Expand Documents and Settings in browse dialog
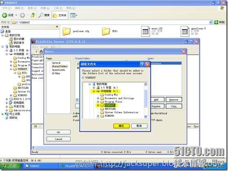The image size is (228, 171). (x=98, y=98)
